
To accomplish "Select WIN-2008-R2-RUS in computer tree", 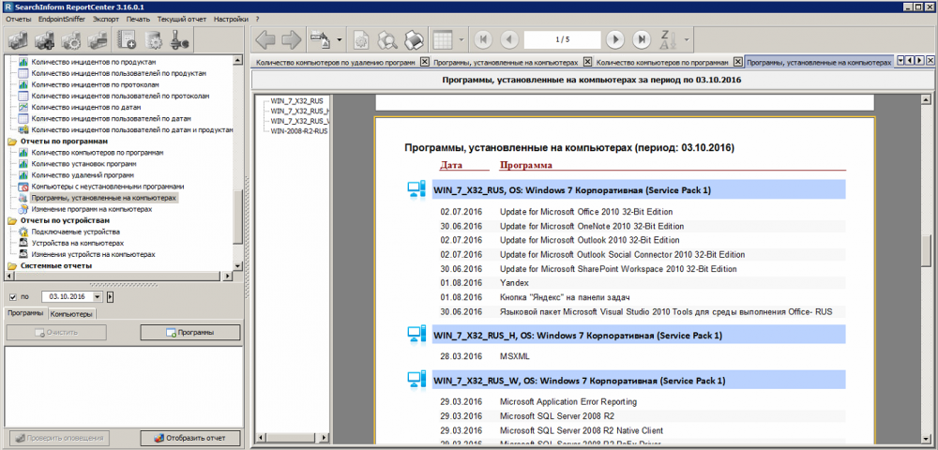I will [x=299, y=130].
